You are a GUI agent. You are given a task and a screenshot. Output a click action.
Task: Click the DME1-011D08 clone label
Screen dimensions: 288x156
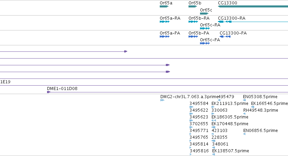(x=62, y=89)
